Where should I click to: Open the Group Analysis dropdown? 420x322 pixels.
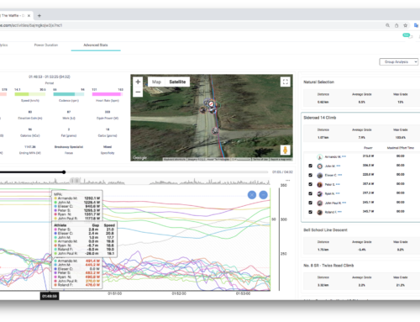point(399,61)
